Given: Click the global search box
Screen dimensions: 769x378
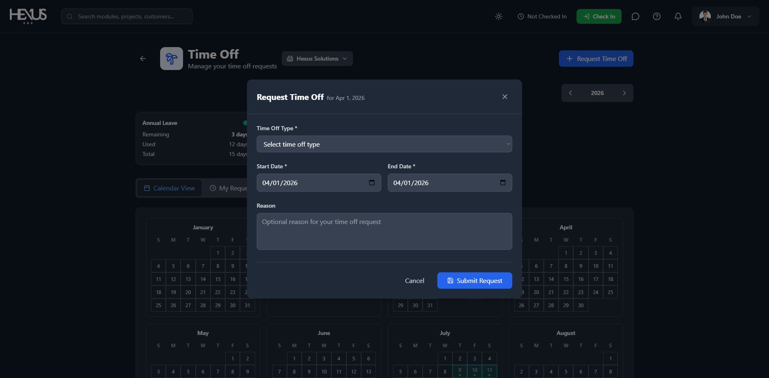Looking at the screenshot, I should [x=127, y=16].
